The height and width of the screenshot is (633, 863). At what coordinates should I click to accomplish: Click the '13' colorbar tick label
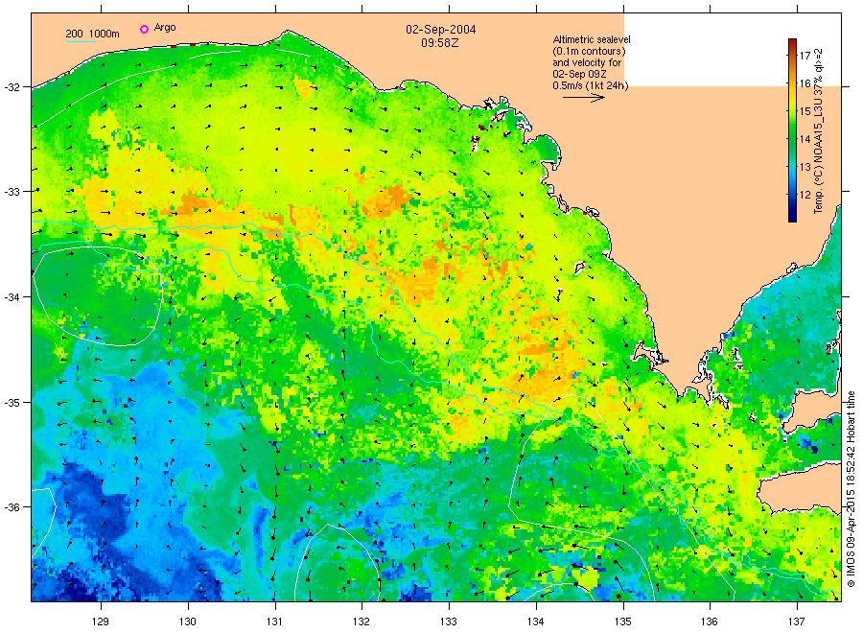point(805,167)
